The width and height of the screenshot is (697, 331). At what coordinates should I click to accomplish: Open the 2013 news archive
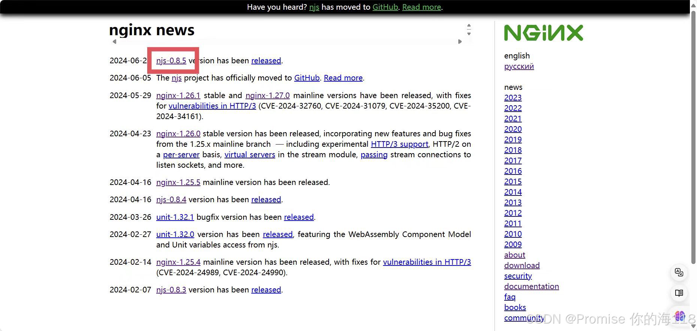tap(513, 203)
